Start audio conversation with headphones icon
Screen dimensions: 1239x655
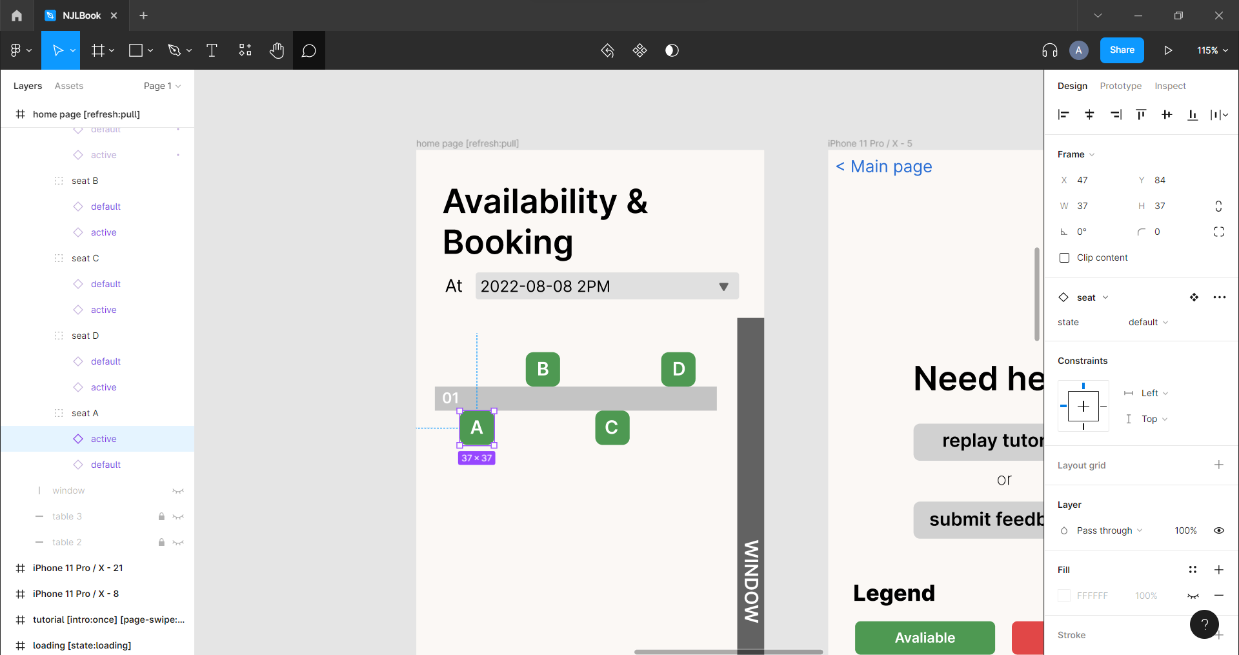coord(1050,50)
